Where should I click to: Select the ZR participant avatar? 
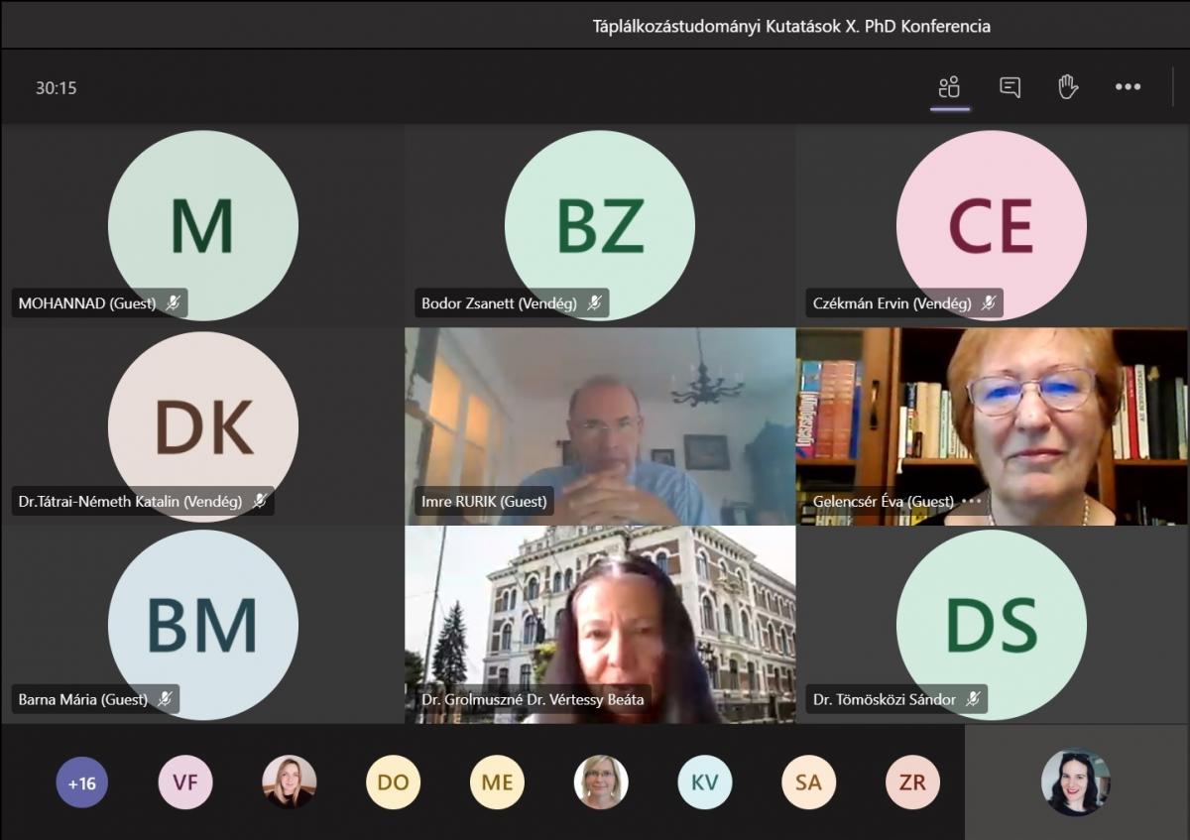(x=912, y=783)
